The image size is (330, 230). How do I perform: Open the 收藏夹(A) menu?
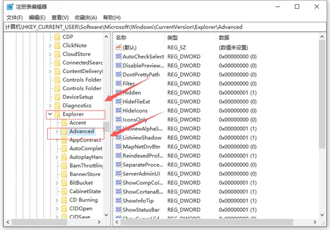pos(86,18)
